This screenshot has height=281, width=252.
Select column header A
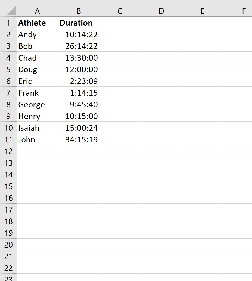point(37,11)
